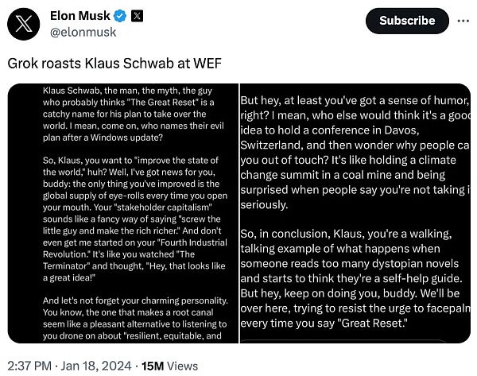Open the more options ellipsis menu
Viewport: 477px width, 376px height.
(x=463, y=21)
